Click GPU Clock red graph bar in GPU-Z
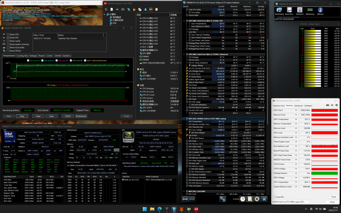 [325, 110]
